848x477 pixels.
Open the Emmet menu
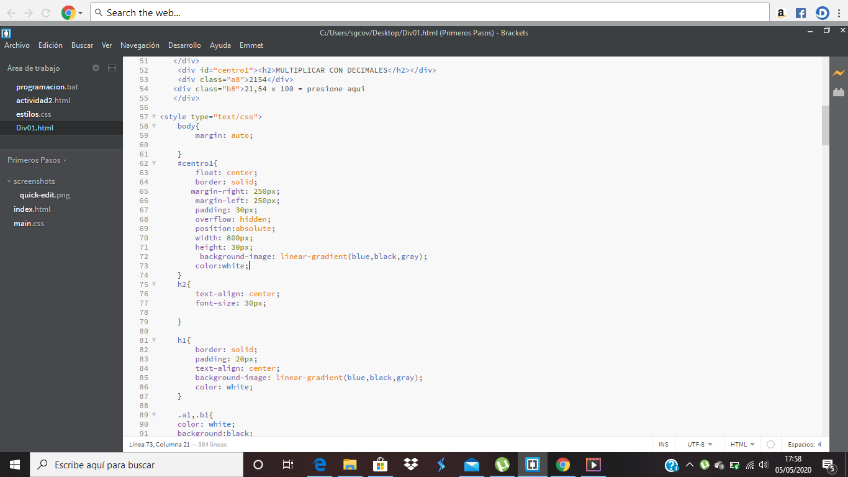251,45
